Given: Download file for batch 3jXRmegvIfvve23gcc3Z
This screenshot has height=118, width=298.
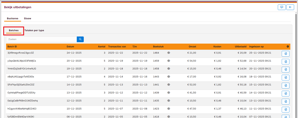Looking at the screenshot, I should coord(286,54).
